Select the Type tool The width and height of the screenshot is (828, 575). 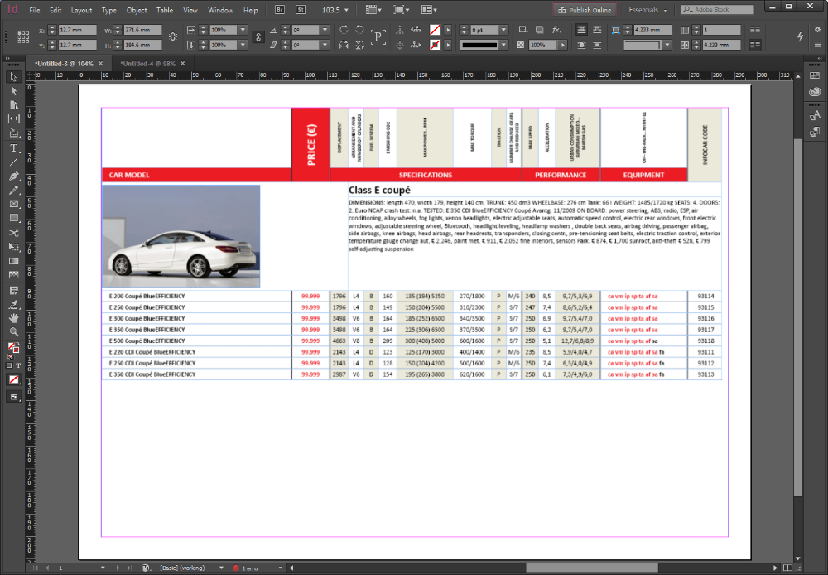tap(13, 147)
